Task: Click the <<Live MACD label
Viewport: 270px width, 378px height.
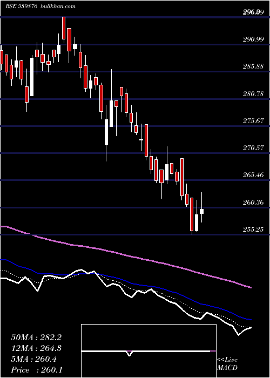Action: coord(227,363)
